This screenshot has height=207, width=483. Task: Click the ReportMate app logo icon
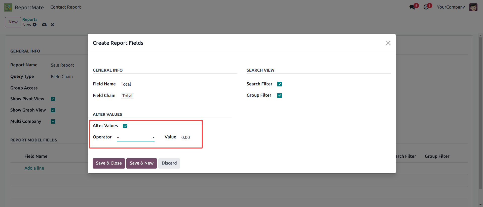[8, 7]
